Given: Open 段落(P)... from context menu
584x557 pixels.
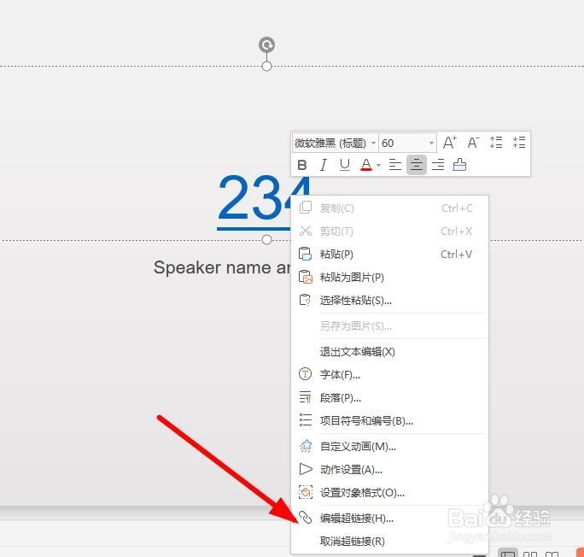Looking at the screenshot, I should 389,397.
